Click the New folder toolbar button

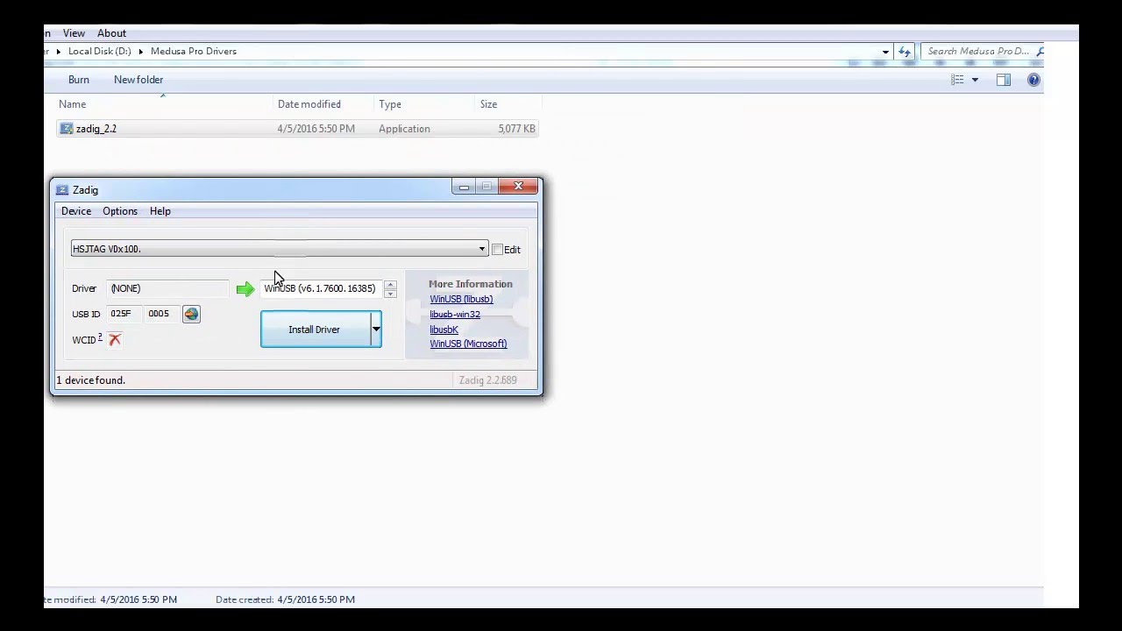(138, 80)
